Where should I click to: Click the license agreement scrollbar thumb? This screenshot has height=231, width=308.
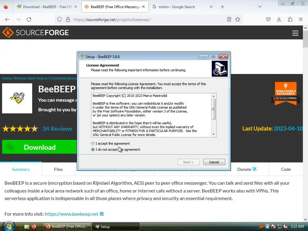pos(214,109)
